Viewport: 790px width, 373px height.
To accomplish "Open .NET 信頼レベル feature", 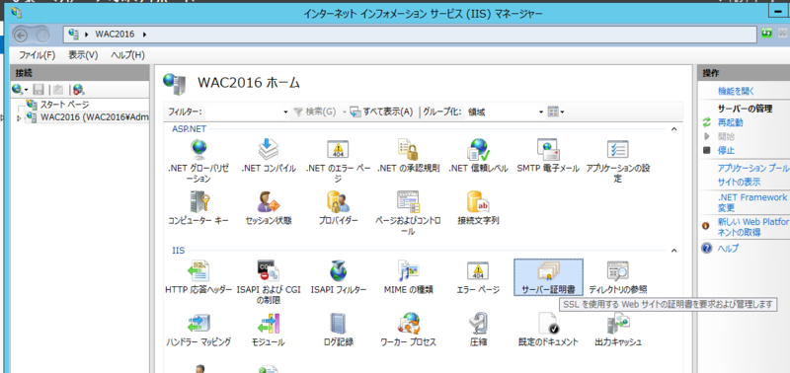I will click(x=478, y=156).
